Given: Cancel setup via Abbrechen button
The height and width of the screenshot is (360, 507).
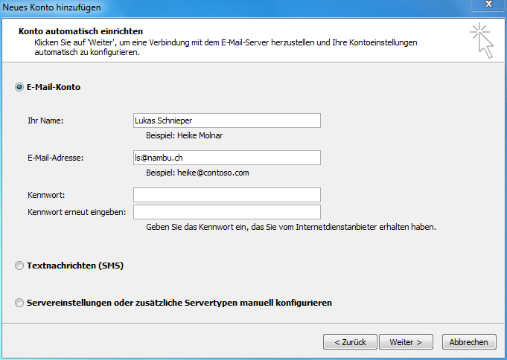Looking at the screenshot, I should tap(469, 342).
